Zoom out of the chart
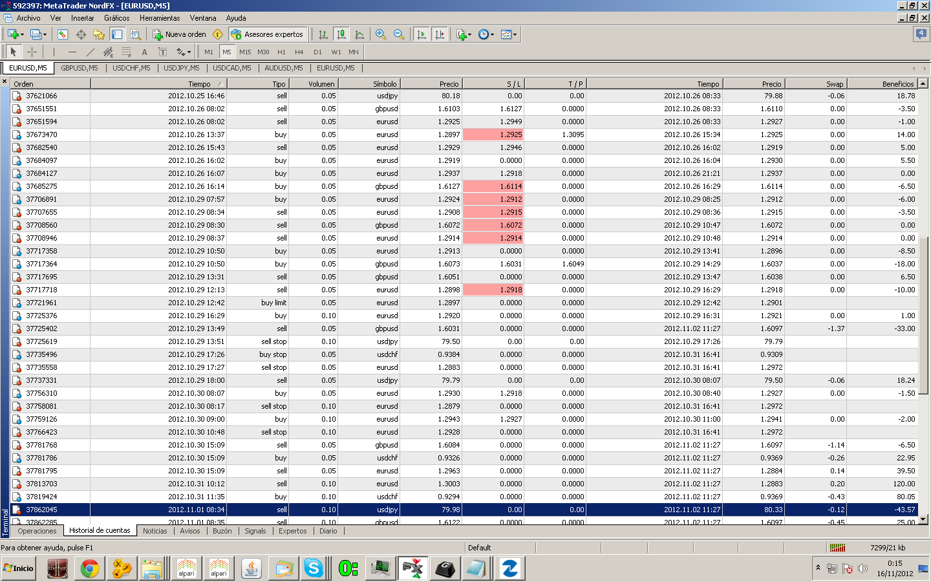Screen dimensions: 931x582 (x=399, y=34)
